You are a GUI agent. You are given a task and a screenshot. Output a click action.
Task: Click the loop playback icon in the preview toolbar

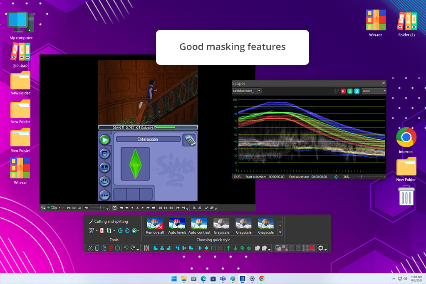point(79,208)
